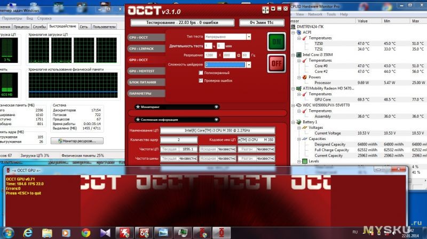Click the refresh rate field 60
Image resolution: width=427 pixels, height=239 pixels.
point(246,55)
